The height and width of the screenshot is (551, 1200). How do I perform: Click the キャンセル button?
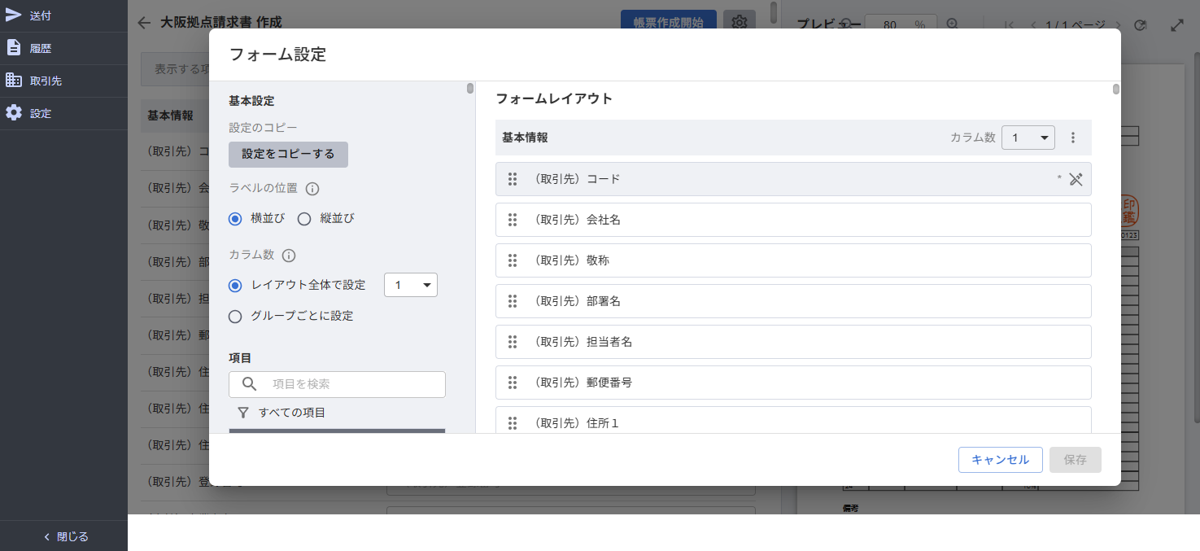(1000, 460)
